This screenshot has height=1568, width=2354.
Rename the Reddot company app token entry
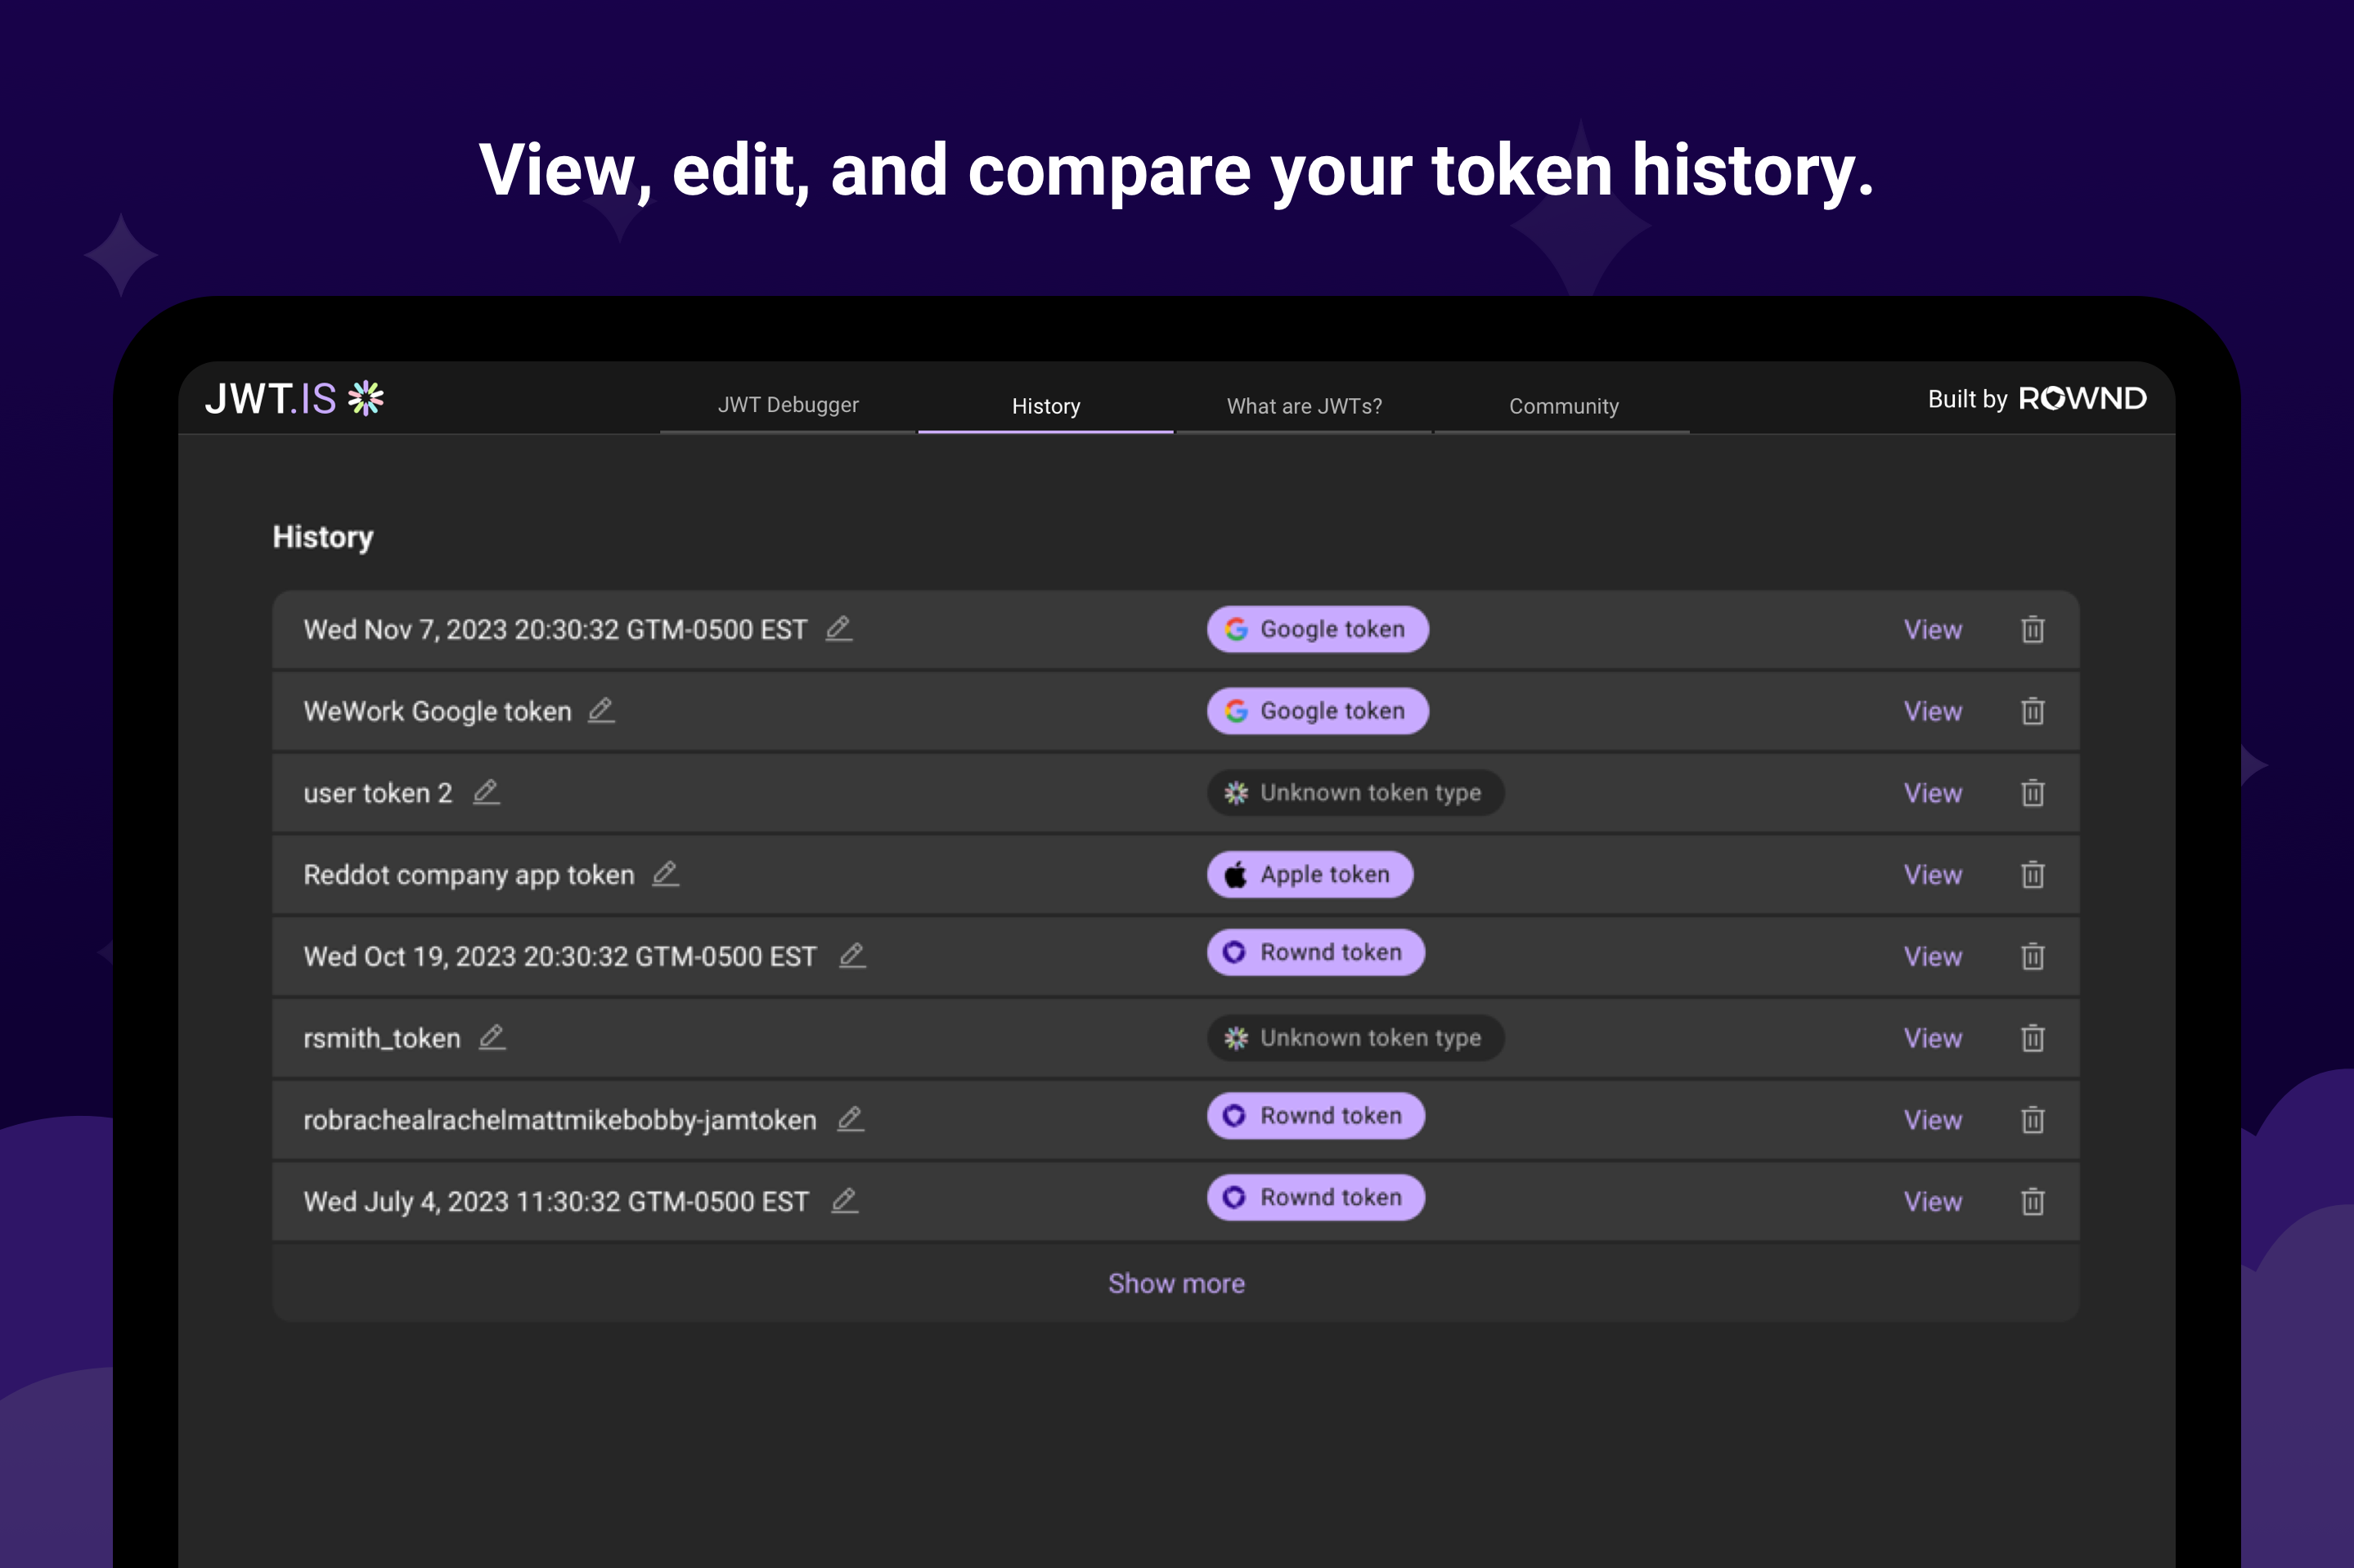[x=665, y=874]
